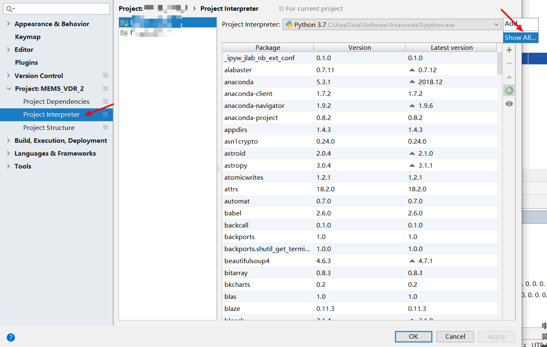
Task: Click copy icon beside Project Dependencies
Action: click(x=105, y=101)
